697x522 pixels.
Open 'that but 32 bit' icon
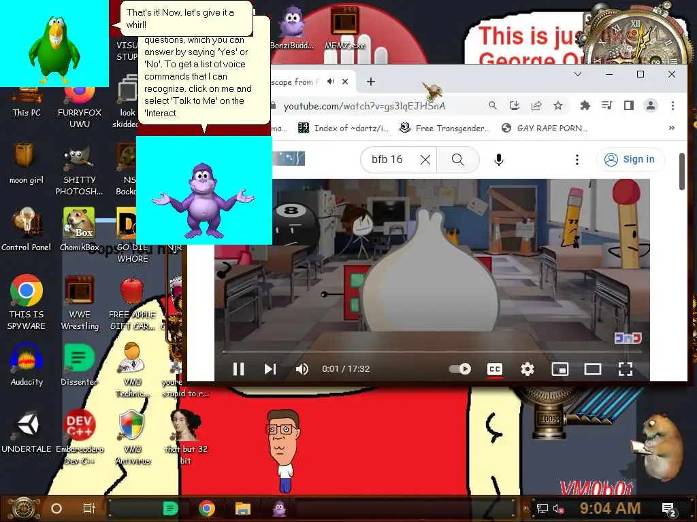coord(186,438)
